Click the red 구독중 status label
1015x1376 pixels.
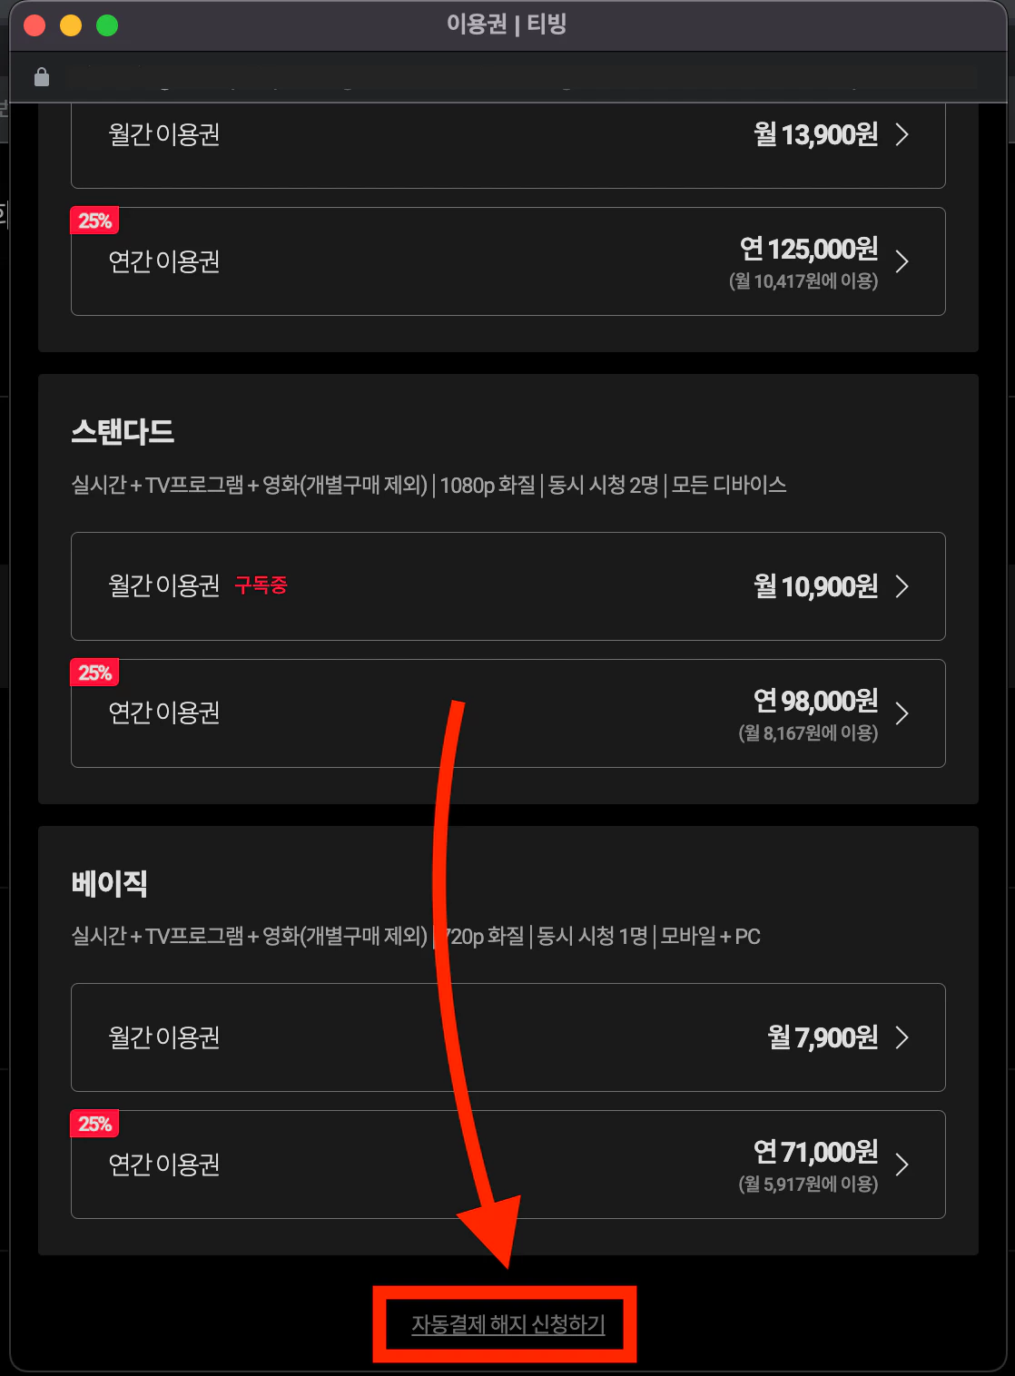(261, 585)
